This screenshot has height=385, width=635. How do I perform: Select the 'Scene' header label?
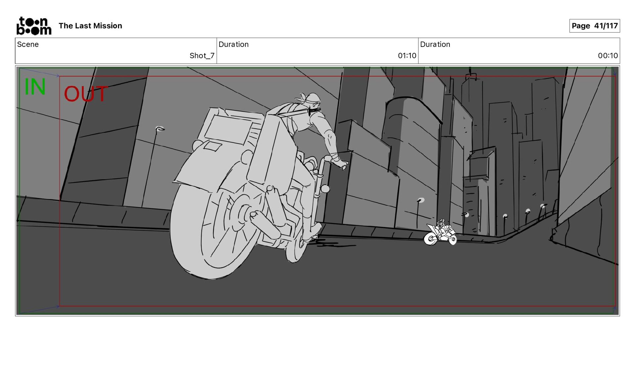pos(28,44)
